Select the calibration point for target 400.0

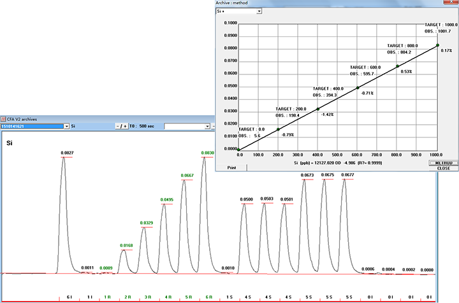318,109
